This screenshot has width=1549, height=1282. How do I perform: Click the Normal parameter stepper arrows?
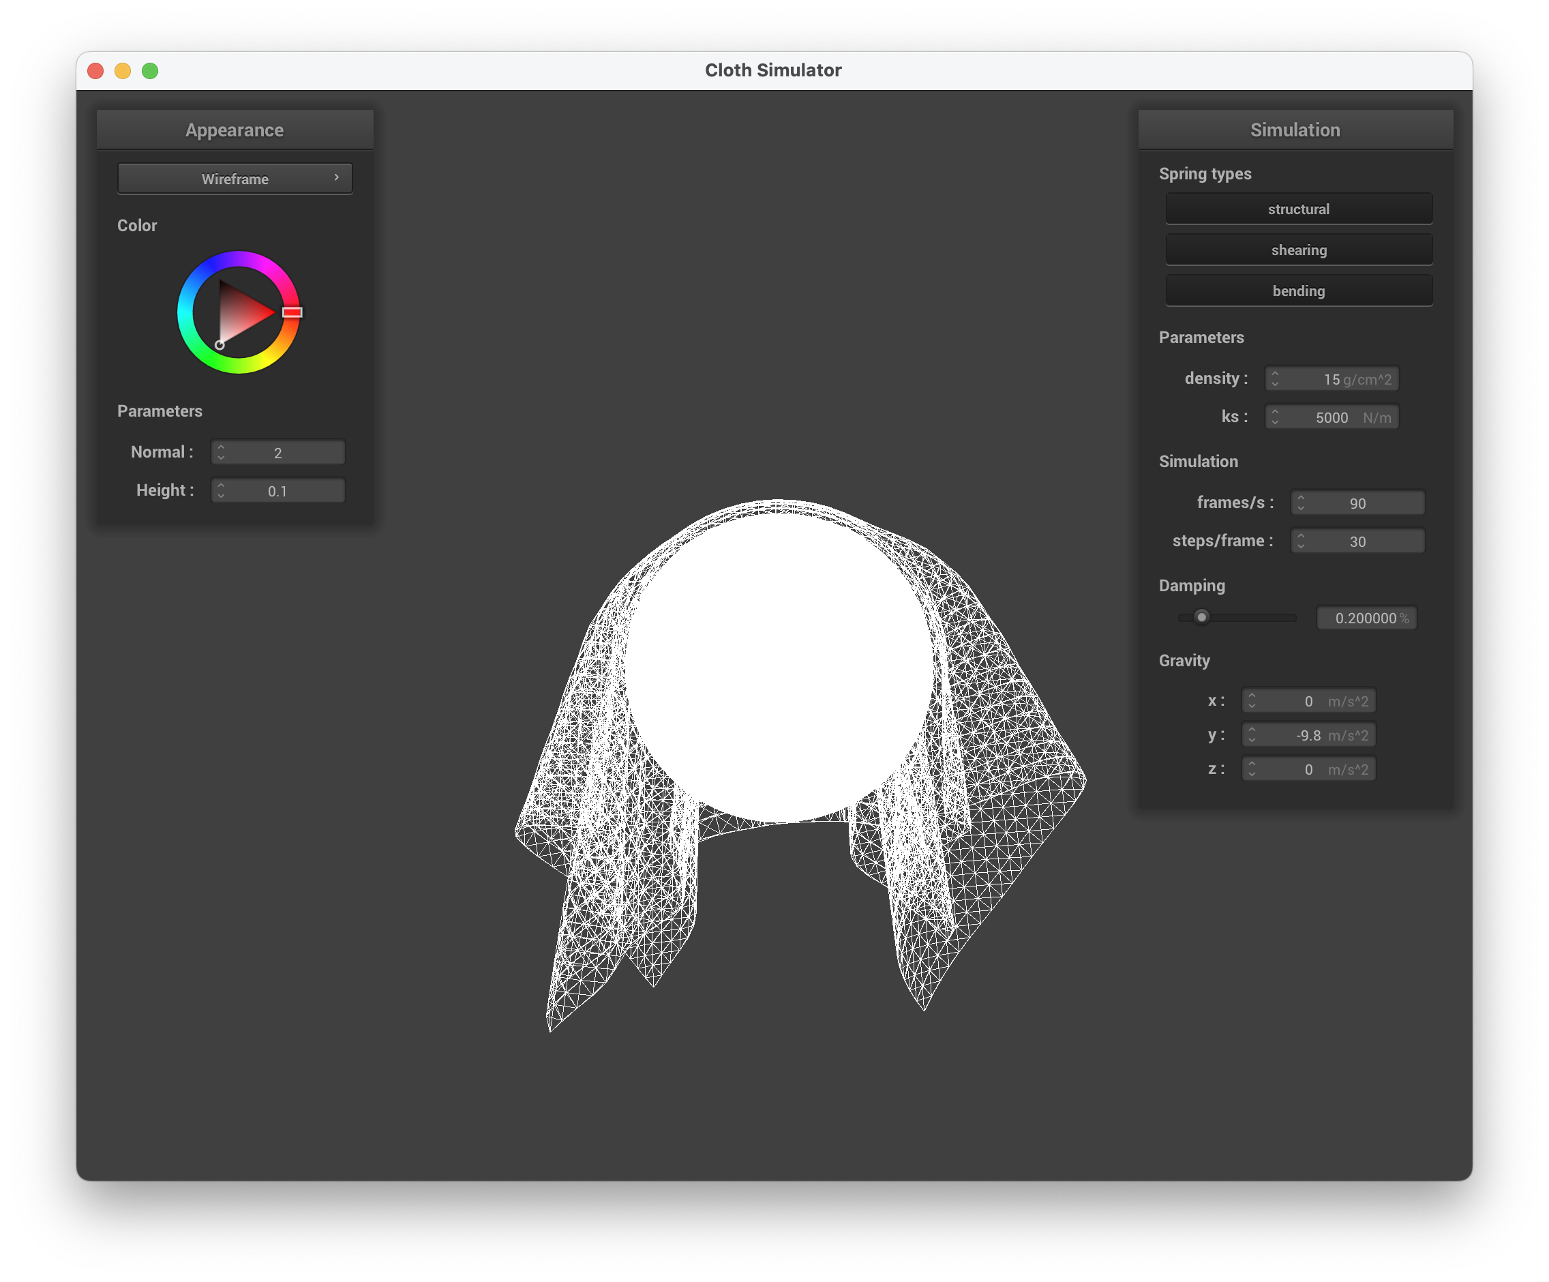220,452
